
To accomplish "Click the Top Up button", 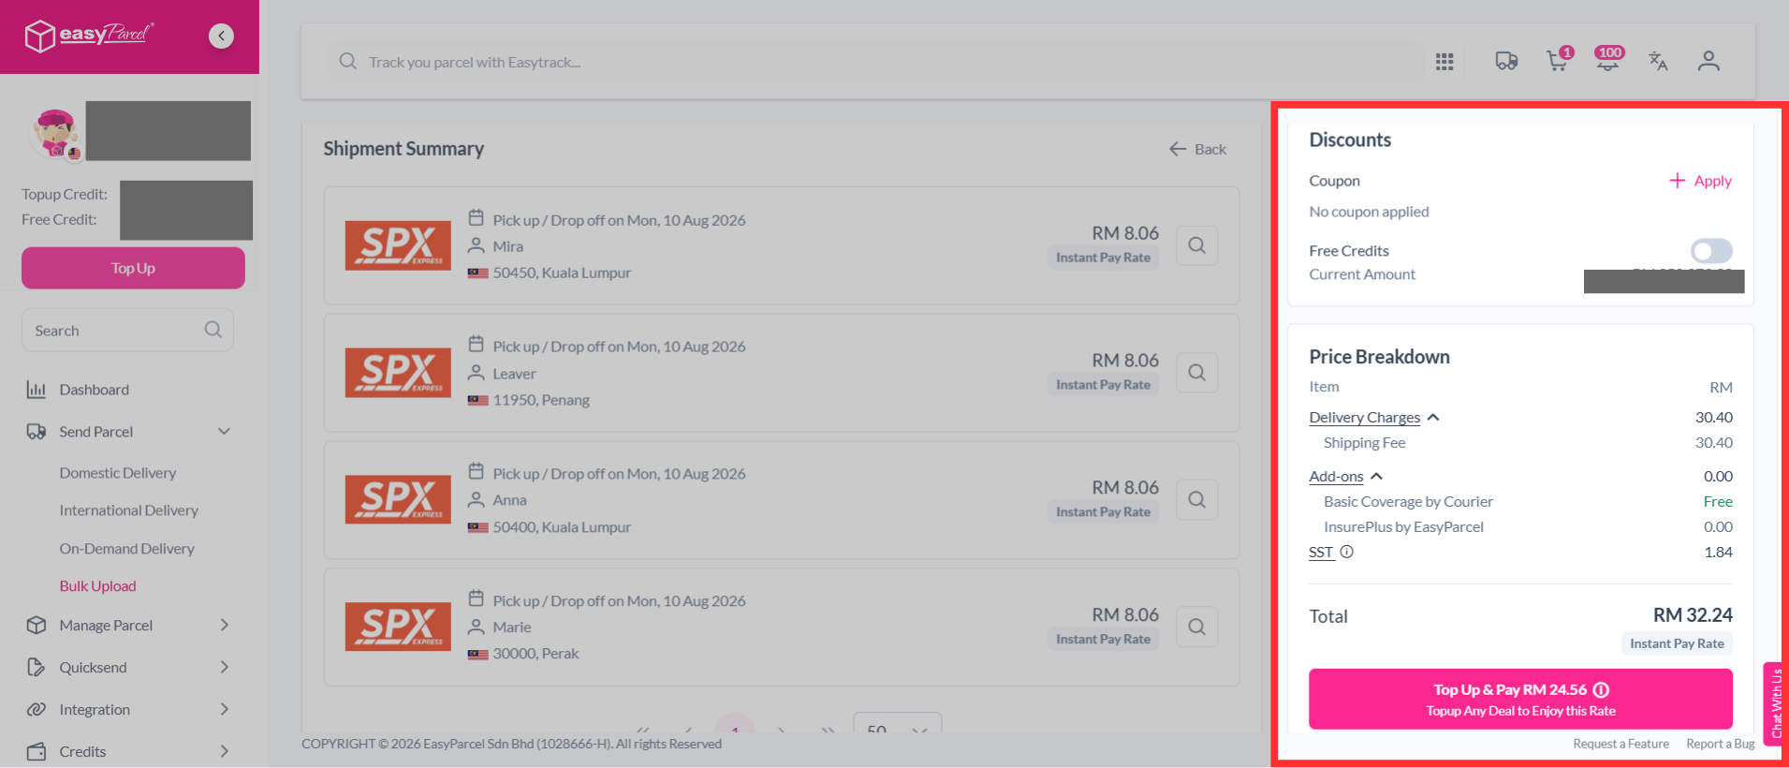I will tap(133, 268).
